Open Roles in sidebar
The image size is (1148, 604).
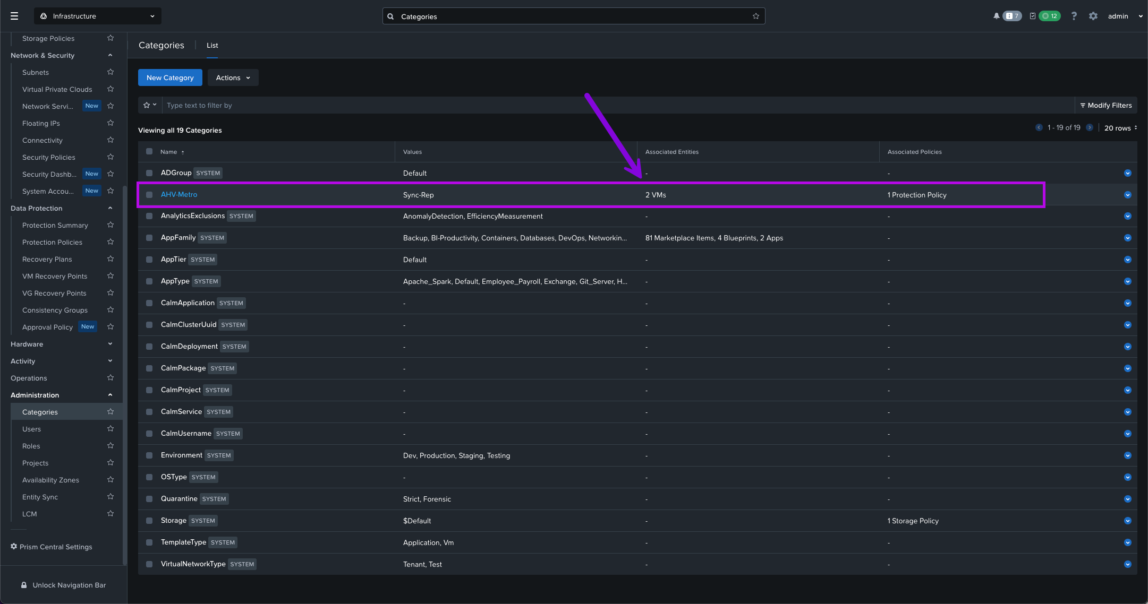[31, 446]
